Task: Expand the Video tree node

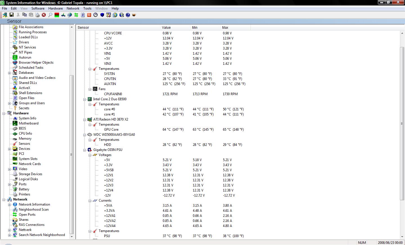Action: click(x=9, y=169)
